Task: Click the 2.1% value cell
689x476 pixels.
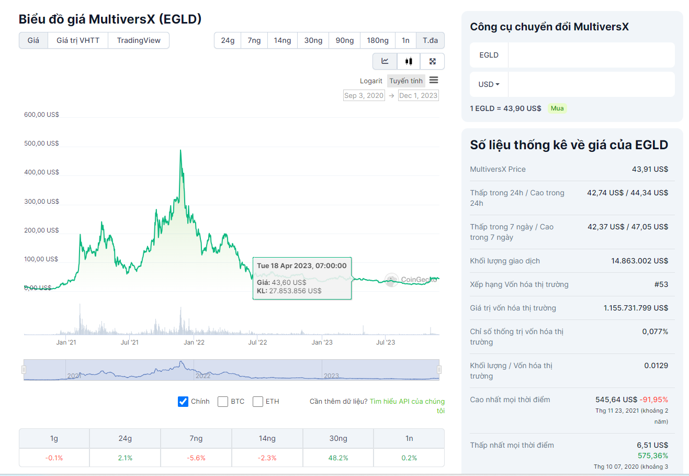Action: point(125,458)
